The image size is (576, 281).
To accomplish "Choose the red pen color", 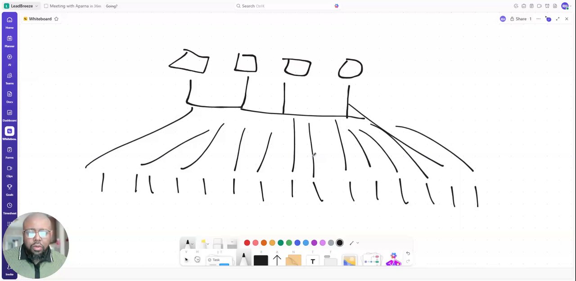I will coord(247,243).
